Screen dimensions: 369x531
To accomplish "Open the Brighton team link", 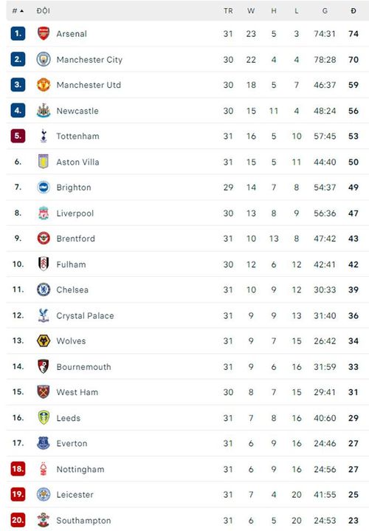I will click(74, 188).
